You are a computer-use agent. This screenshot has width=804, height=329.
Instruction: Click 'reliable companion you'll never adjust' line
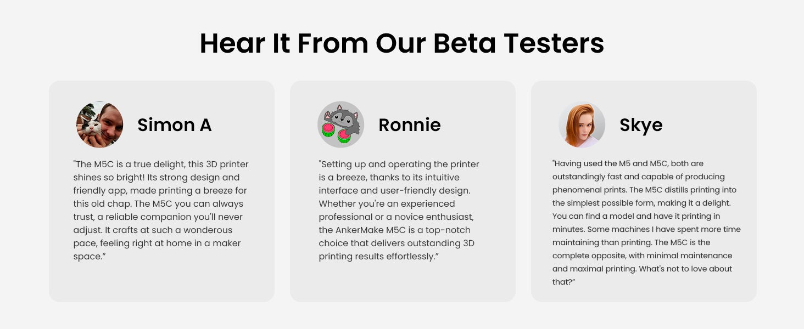tap(158, 217)
